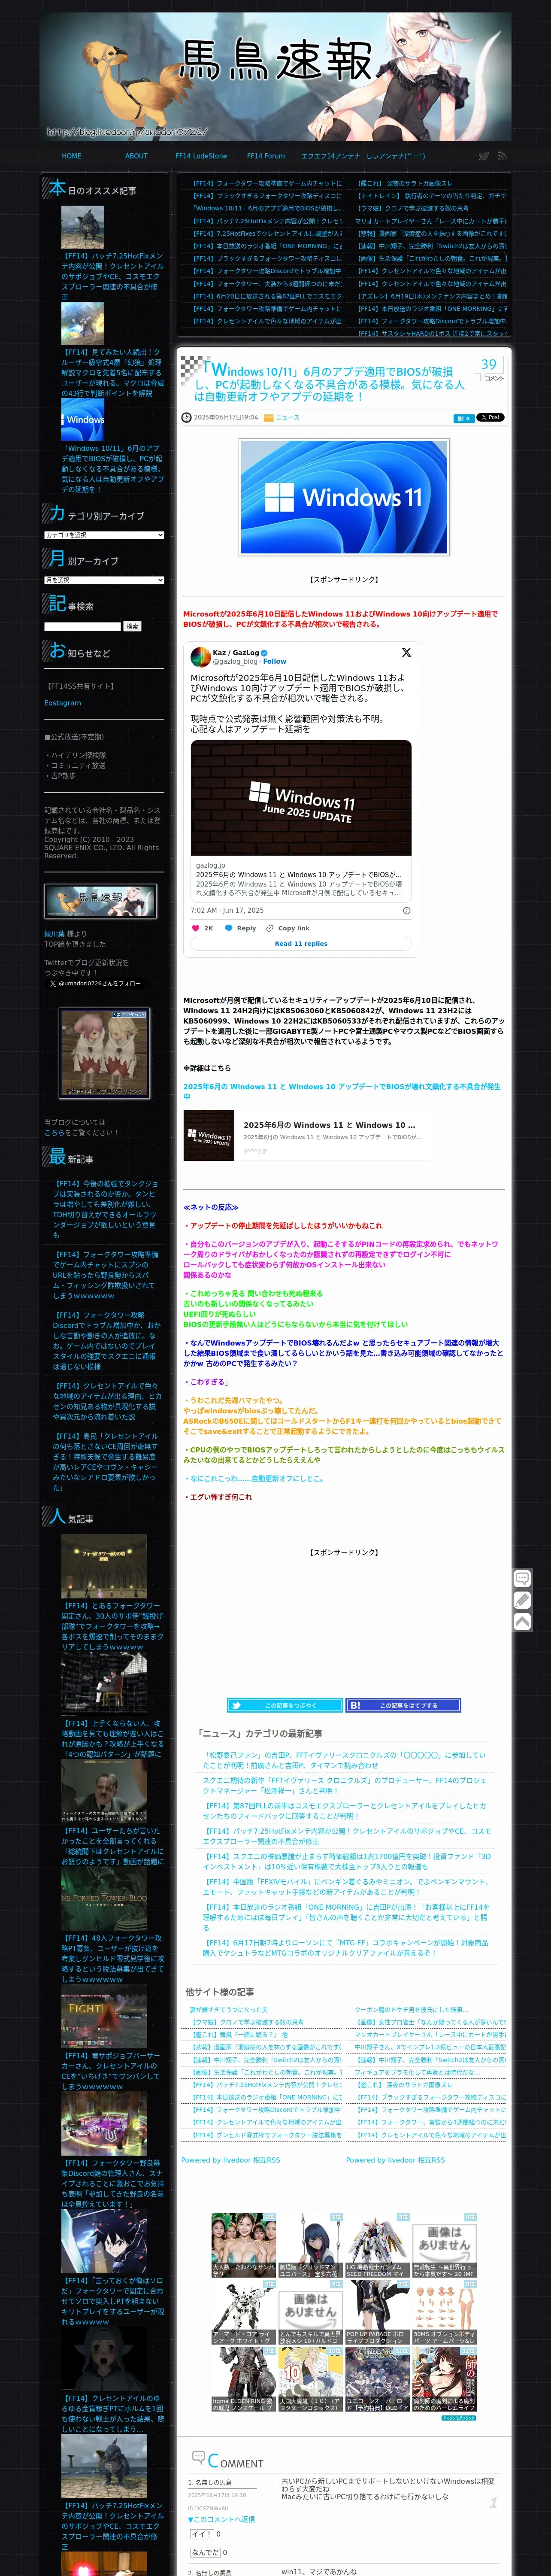Screen dimensions: 551x2576
Task: Click the floating scroll-to-top arrow icon
Action: pos(522,1622)
